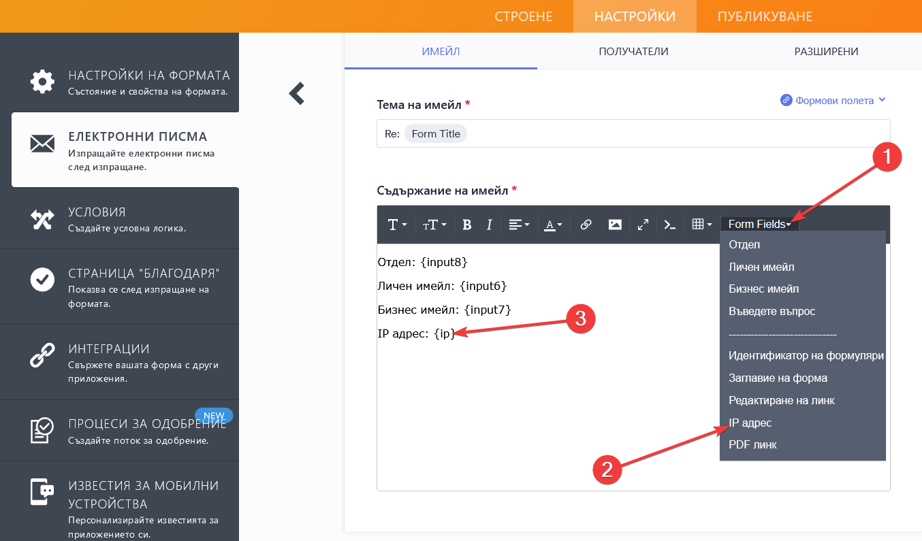Screen dimensions: 922x541
Task: Select IP адрес from Form Fields menu
Action: 750,423
